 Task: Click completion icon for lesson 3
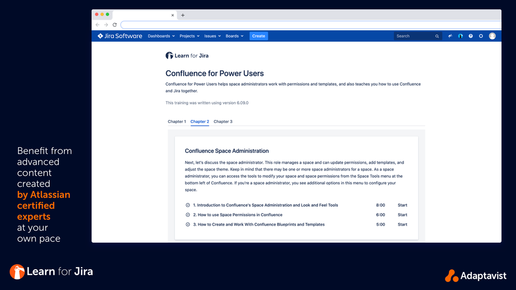(188, 224)
